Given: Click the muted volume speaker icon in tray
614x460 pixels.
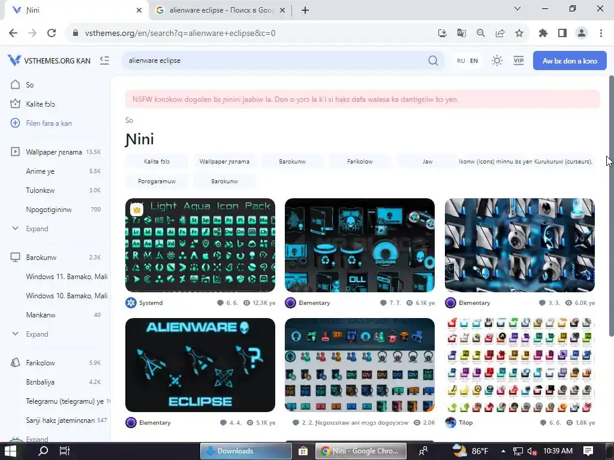Looking at the screenshot, I should [x=532, y=451].
